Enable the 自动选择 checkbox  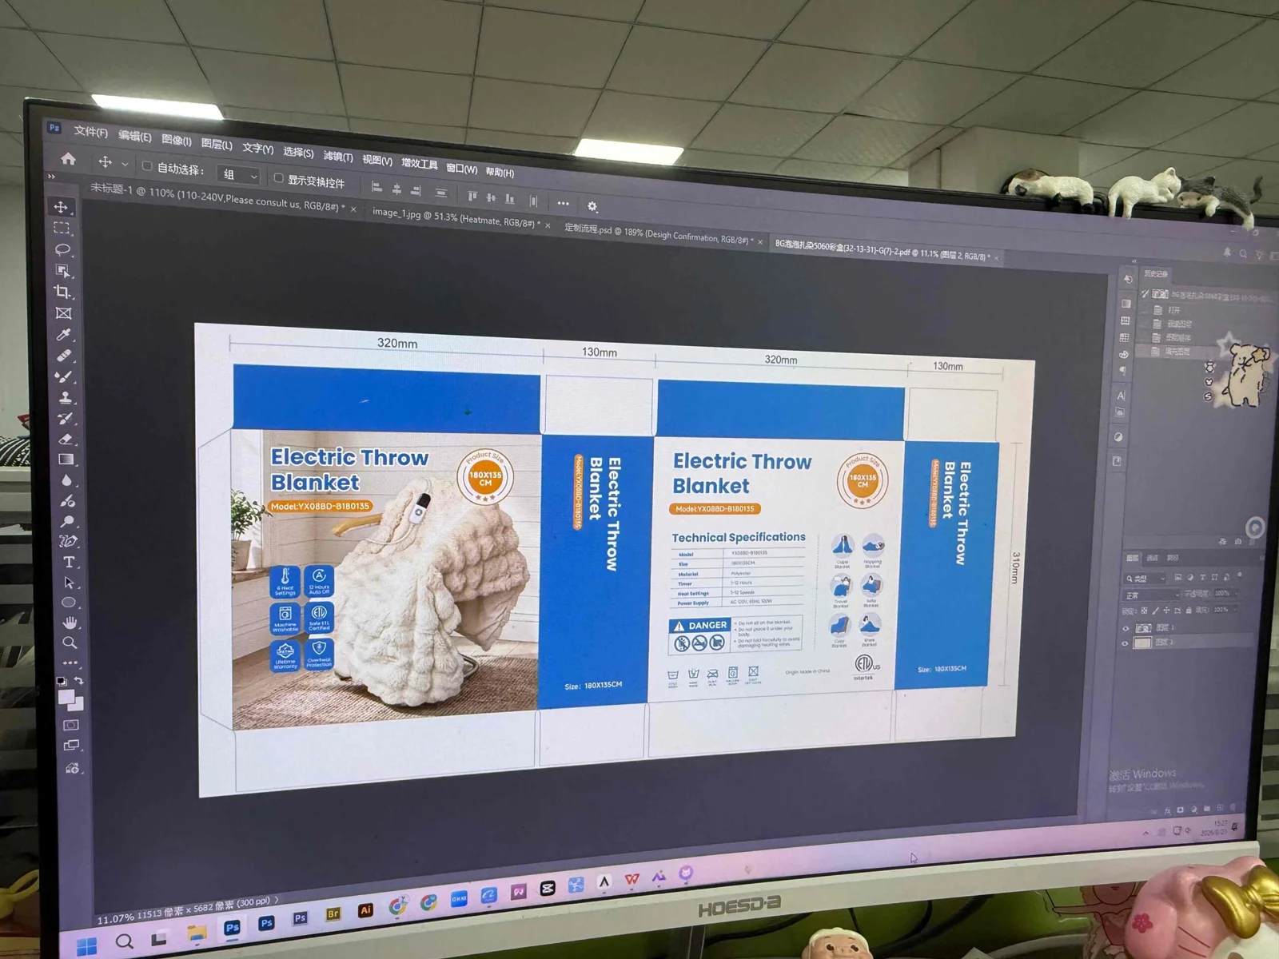tap(147, 166)
